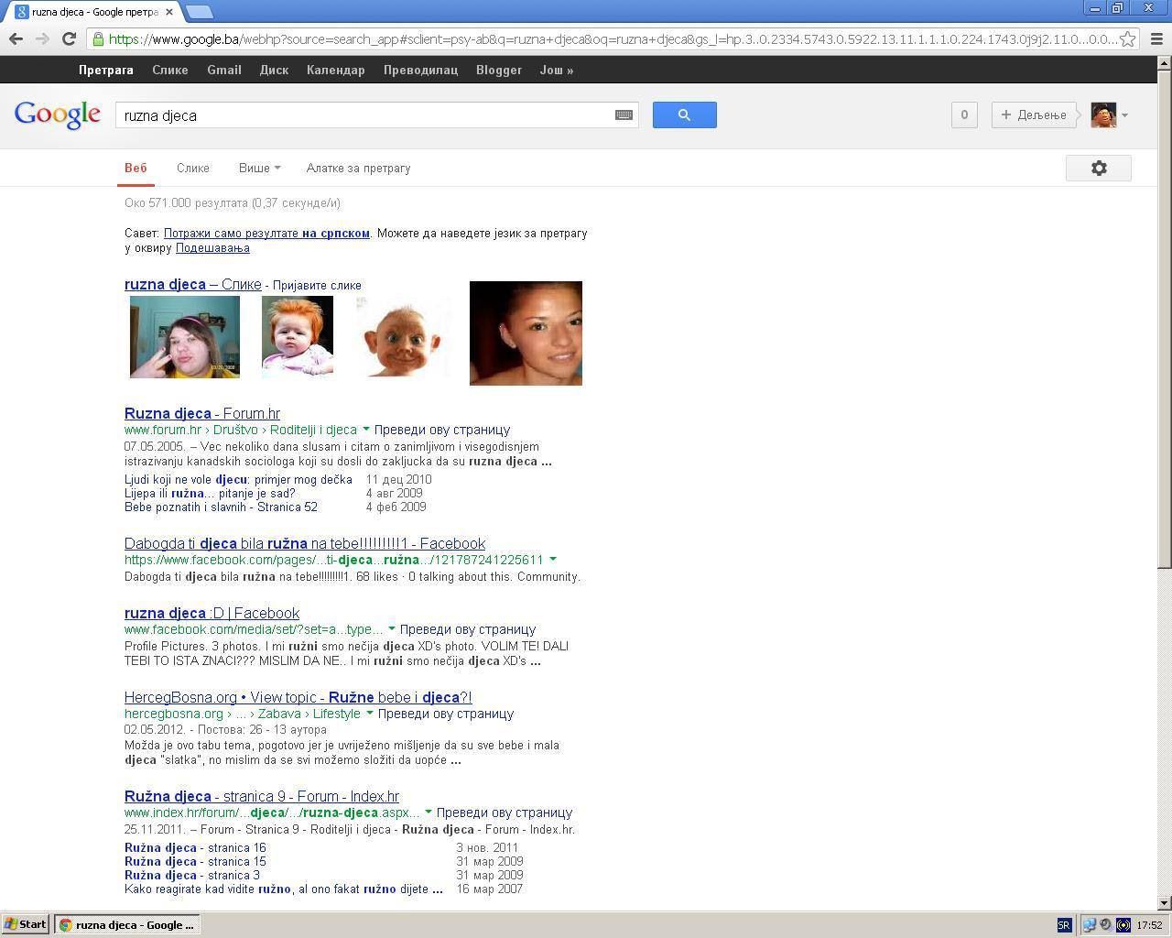Open a new browser tab
The image size is (1172, 938).
pos(199,12)
